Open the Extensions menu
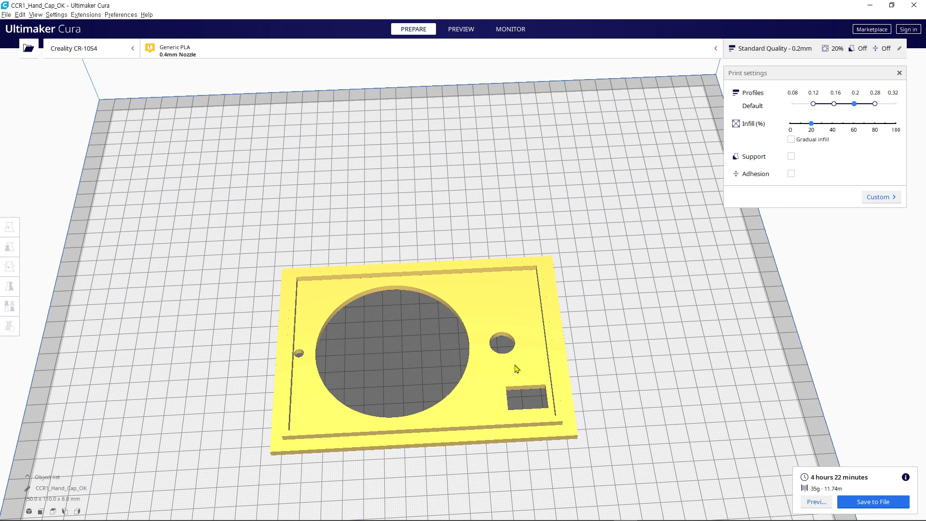Viewport: 926px width, 521px height. (x=86, y=14)
